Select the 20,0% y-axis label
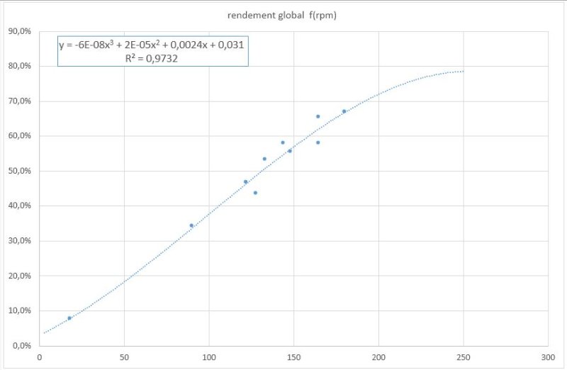Image resolution: width=567 pixels, height=370 pixels. click(x=18, y=276)
